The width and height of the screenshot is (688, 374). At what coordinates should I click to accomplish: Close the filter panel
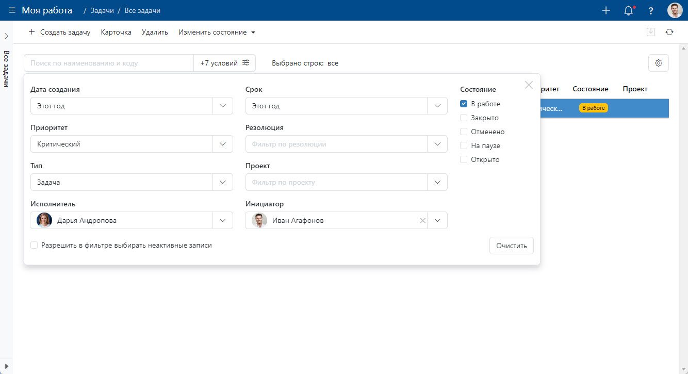[529, 85]
